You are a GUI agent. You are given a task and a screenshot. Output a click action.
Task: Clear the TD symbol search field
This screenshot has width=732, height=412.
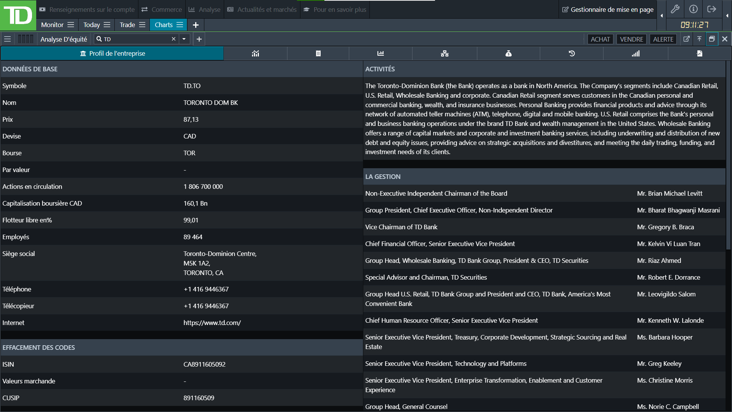click(173, 39)
